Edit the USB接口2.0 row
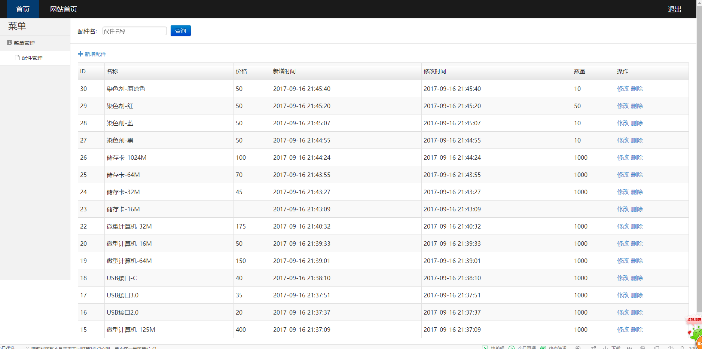This screenshot has width=702, height=349. click(x=623, y=312)
